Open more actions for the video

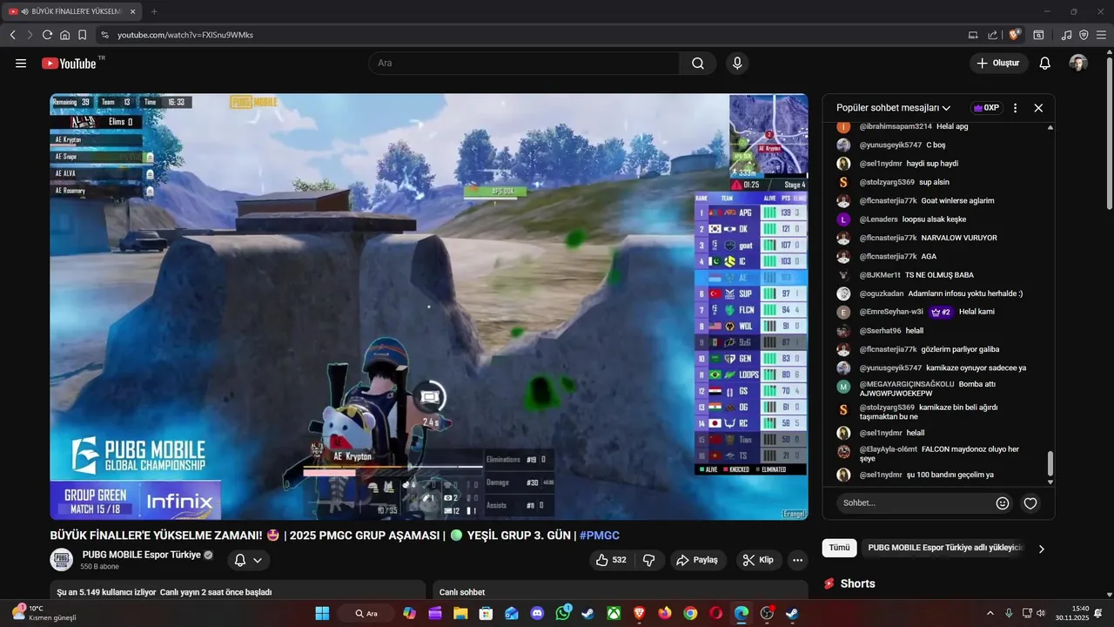click(x=797, y=560)
